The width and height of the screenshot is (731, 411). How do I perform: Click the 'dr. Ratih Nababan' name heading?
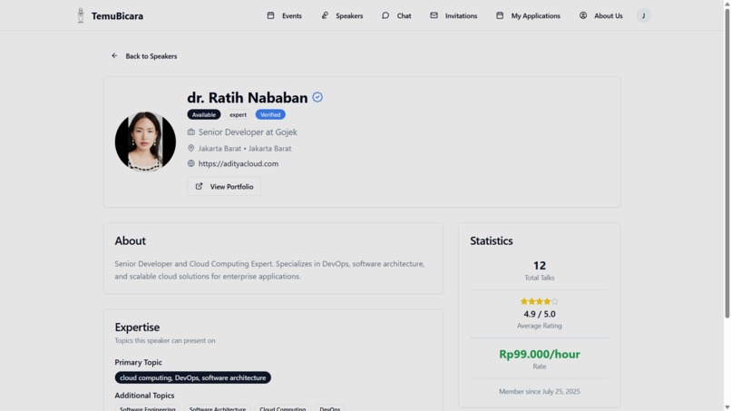coord(248,97)
